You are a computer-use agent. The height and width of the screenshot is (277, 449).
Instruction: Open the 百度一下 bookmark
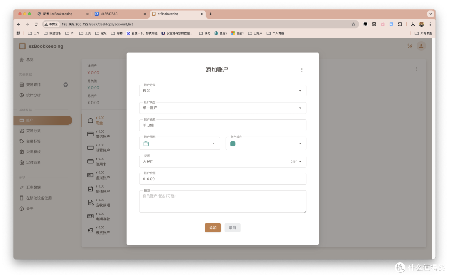coord(142,33)
